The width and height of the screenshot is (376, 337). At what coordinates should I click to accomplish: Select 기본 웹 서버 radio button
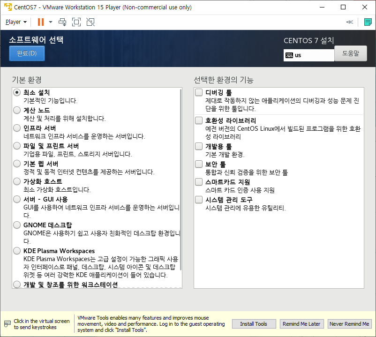pos(17,164)
